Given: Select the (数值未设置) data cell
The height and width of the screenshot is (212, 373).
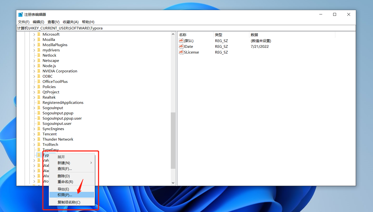Looking at the screenshot, I should coord(261,41).
